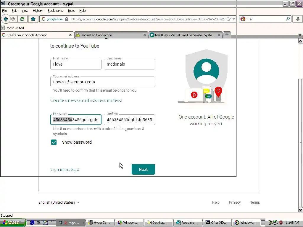
Task: Open the Tools menu
Action: (x=71, y=11)
